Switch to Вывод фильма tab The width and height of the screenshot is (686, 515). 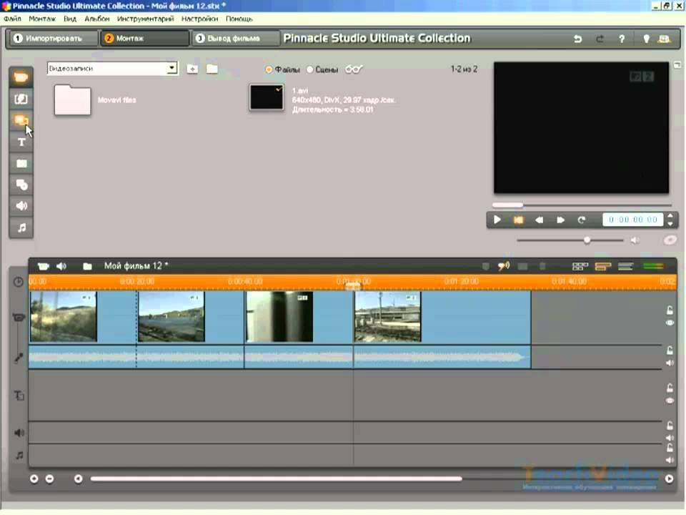coord(236,39)
